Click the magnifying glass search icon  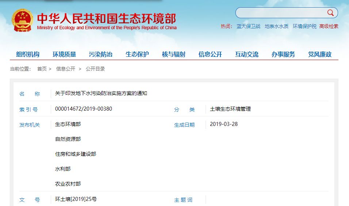pos(330,13)
